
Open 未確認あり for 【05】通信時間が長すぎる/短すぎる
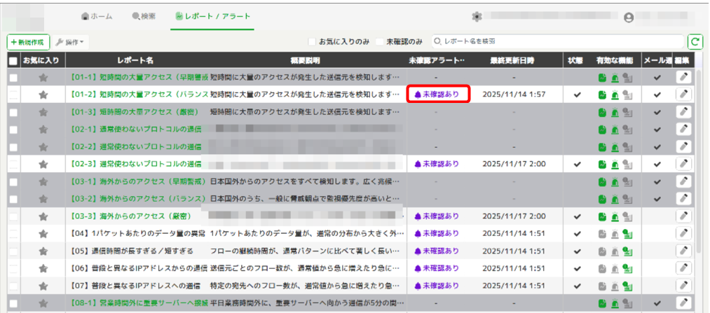click(437, 251)
